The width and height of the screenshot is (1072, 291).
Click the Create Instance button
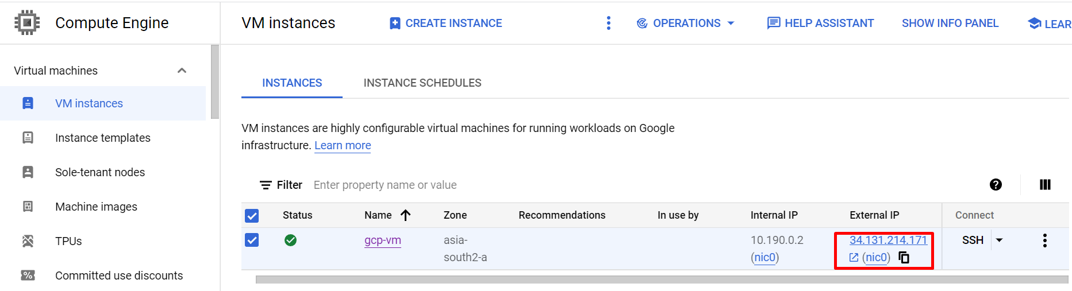(x=445, y=23)
